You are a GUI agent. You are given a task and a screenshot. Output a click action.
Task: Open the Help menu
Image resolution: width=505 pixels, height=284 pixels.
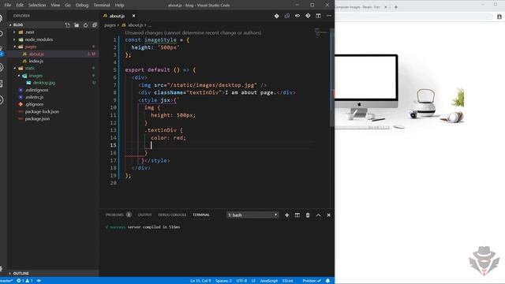(119, 6)
